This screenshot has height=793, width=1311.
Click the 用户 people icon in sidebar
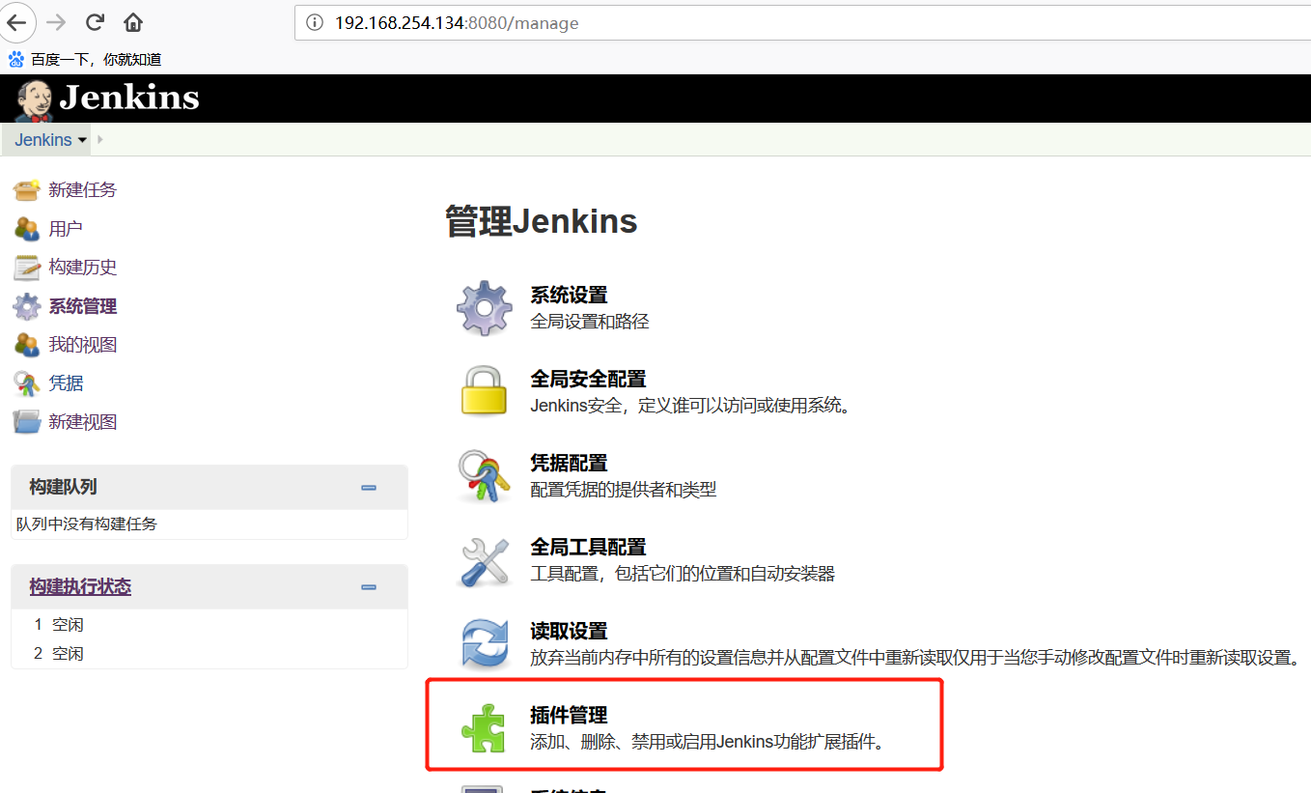tap(27, 229)
